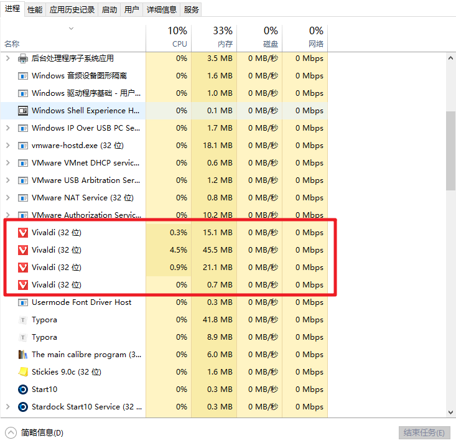The width and height of the screenshot is (456, 448).
Task: Click the 结束任务(E) button
Action: tap(424, 433)
